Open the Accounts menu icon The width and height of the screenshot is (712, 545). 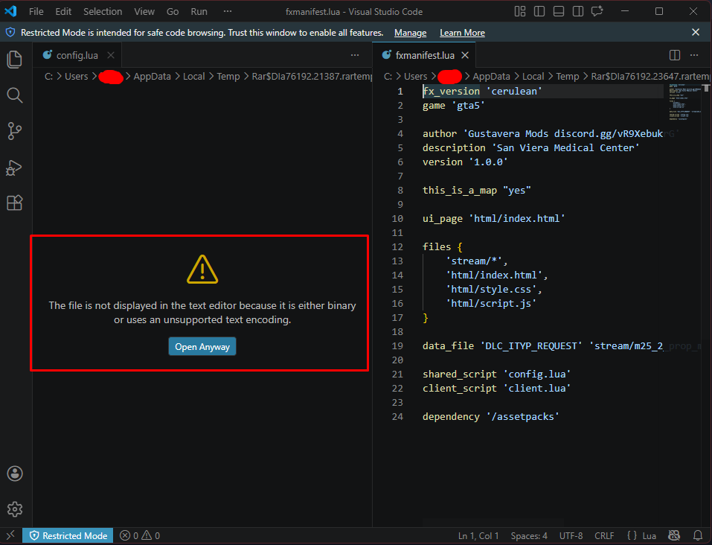tap(14, 474)
